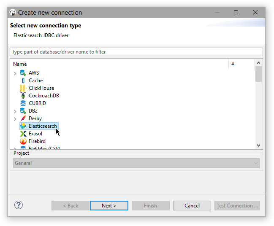Open the disabled General project dropdown
The height and width of the screenshot is (226, 274).
(x=136, y=163)
